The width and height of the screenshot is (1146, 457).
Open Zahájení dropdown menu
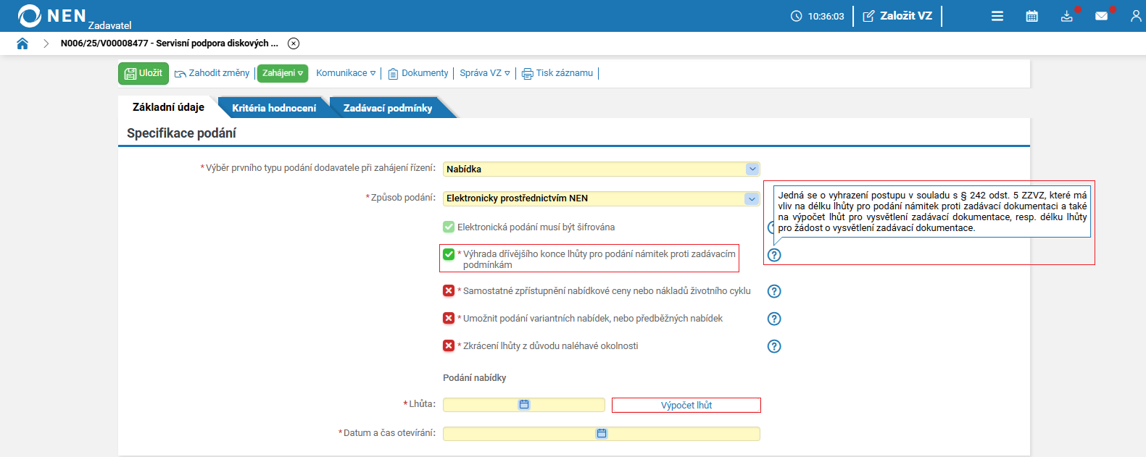tap(283, 73)
